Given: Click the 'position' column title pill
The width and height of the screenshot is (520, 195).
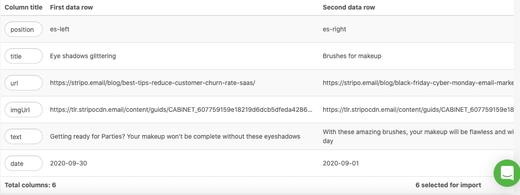Looking at the screenshot, I should coord(23,30).
